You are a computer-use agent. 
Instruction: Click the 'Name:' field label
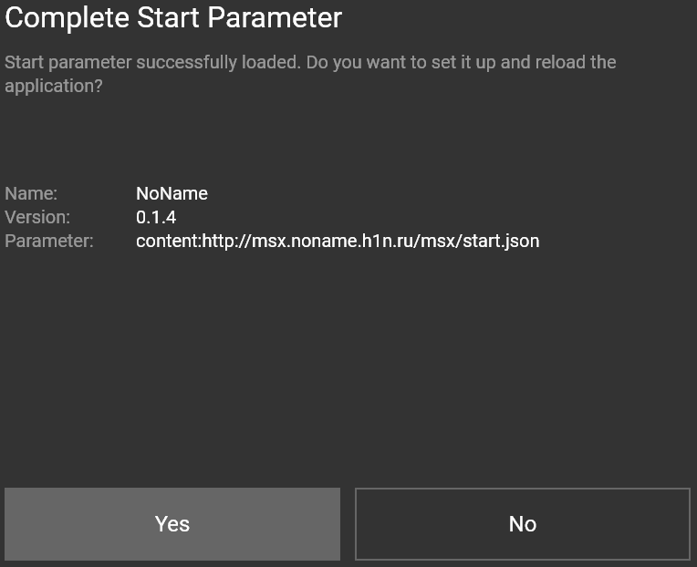tap(31, 193)
